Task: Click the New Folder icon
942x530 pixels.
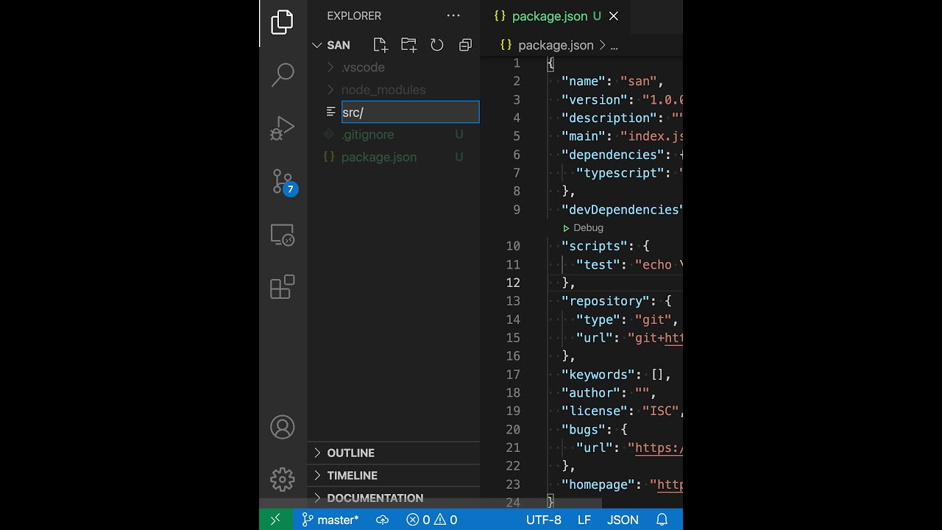Action: pos(408,45)
